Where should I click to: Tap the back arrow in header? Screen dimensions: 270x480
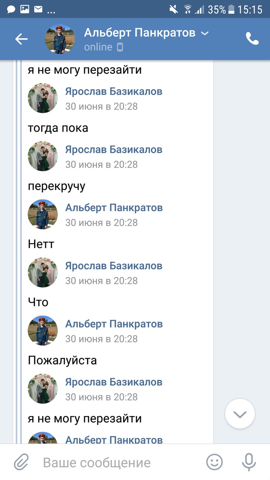coord(21,39)
